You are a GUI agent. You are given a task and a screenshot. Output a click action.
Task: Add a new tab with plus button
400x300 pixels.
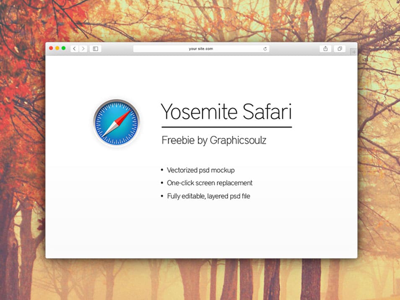(353, 52)
